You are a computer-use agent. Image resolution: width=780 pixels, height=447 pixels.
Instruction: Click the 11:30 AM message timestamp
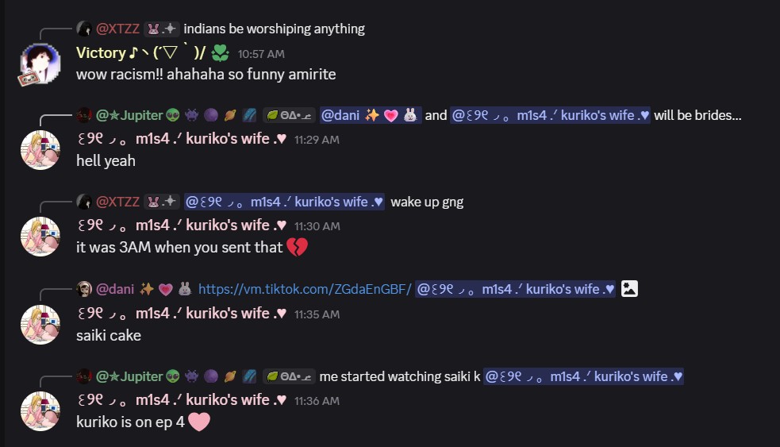point(317,226)
